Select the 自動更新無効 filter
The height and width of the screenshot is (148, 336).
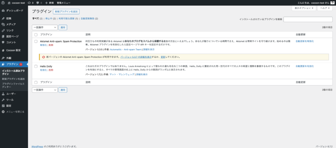click(87, 19)
